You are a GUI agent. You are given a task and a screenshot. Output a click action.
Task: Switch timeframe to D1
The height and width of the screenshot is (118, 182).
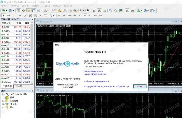[x=90, y=15]
